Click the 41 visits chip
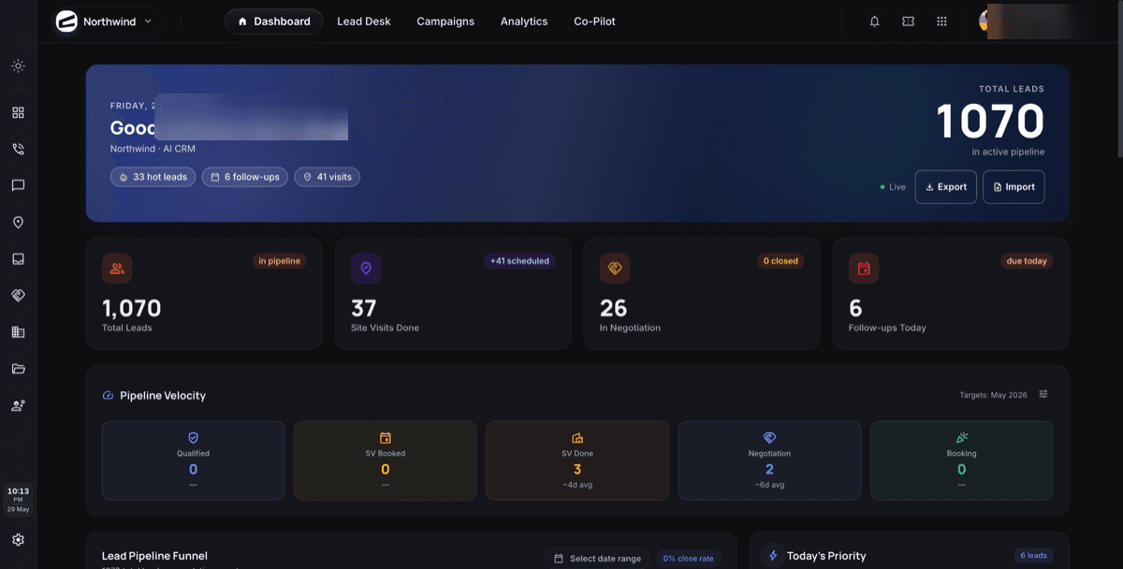Screen dimensions: 1123x569 pos(327,177)
